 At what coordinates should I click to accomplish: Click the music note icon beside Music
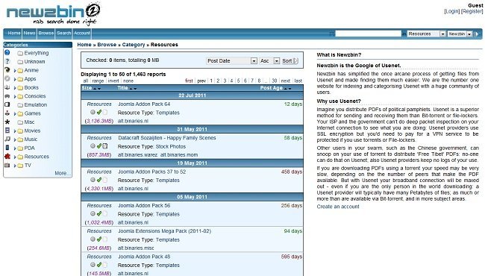click(x=7, y=139)
